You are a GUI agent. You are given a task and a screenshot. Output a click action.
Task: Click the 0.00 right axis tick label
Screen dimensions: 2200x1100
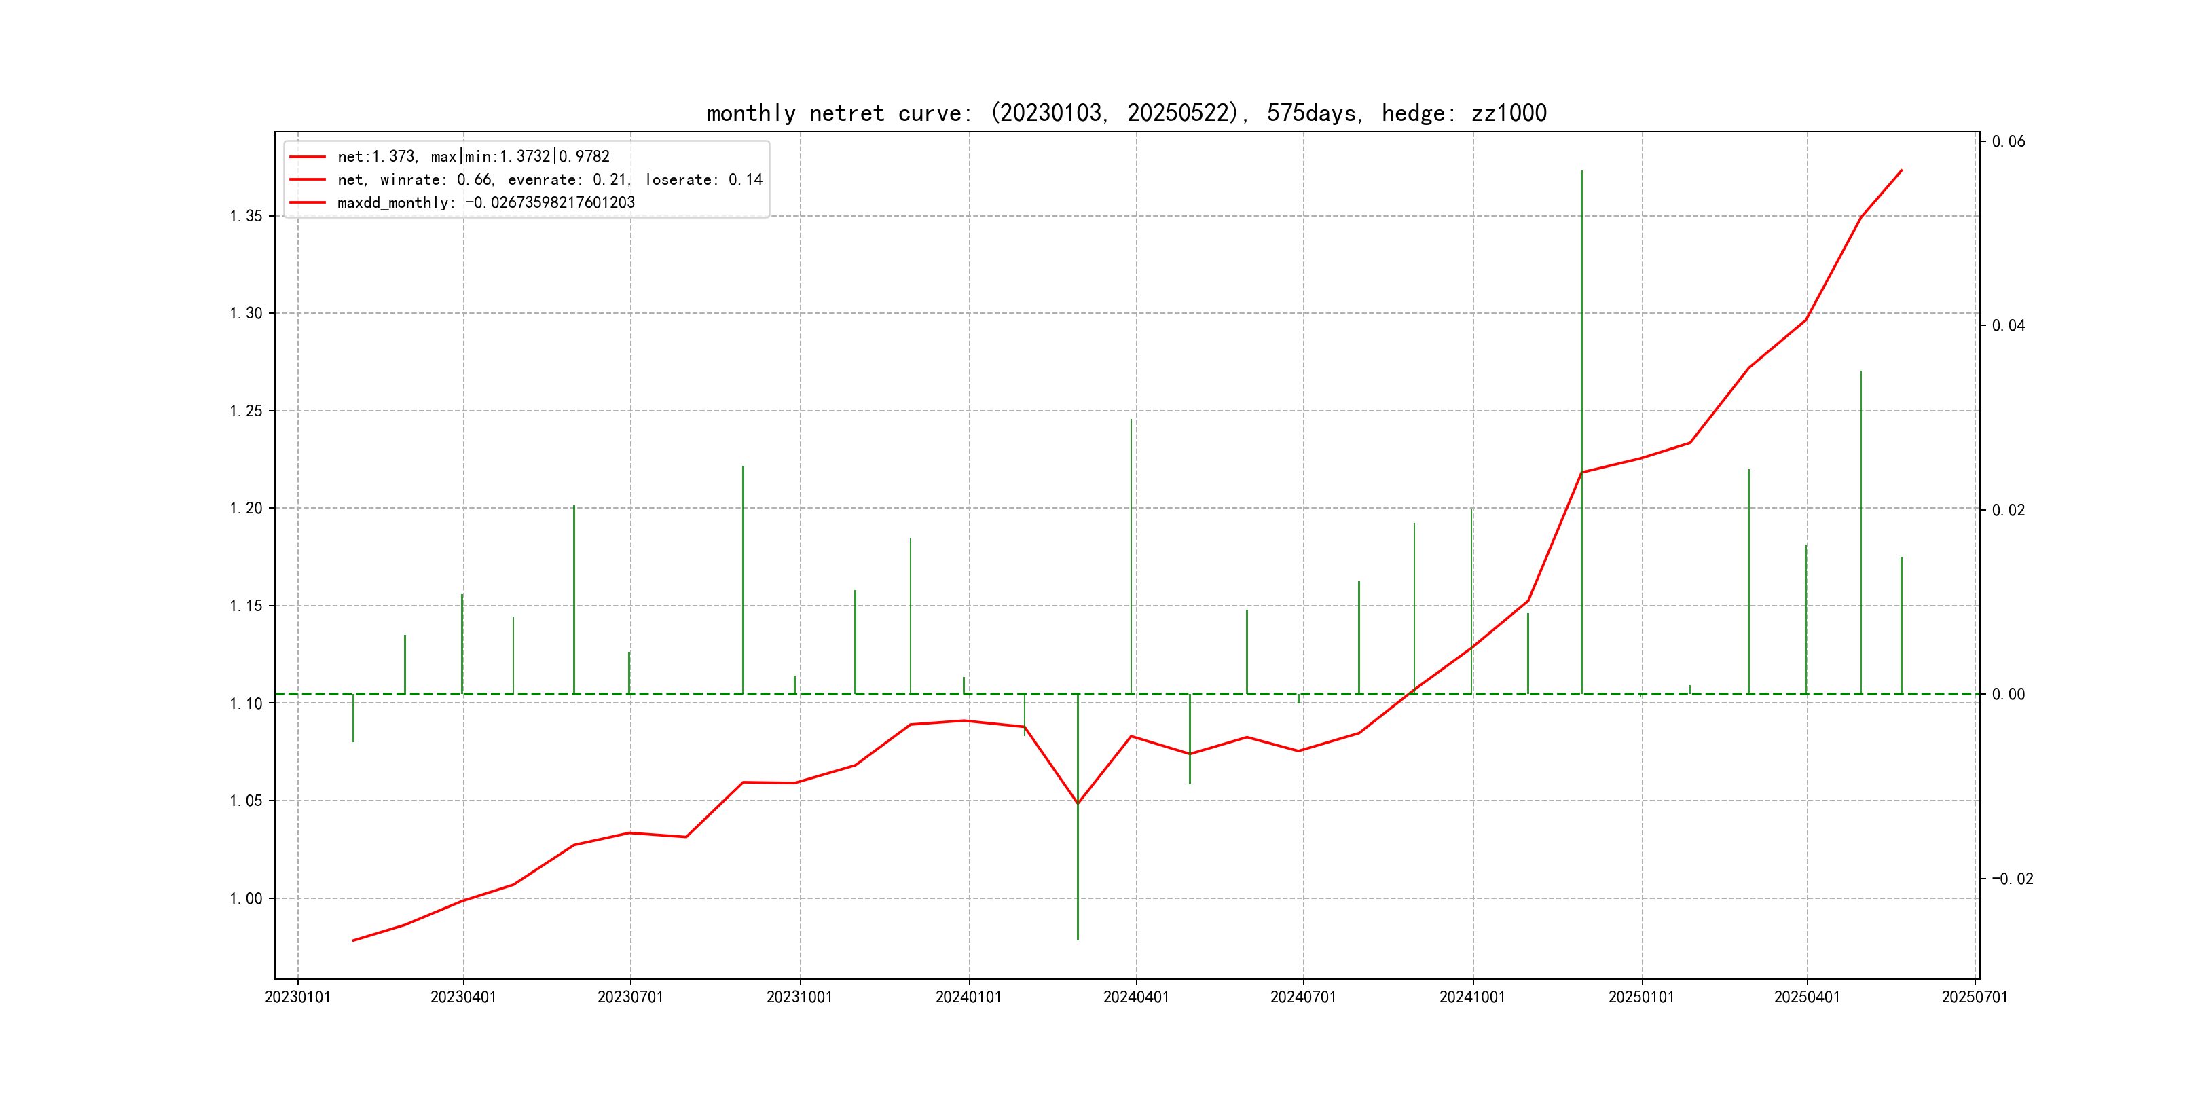tap(2008, 695)
